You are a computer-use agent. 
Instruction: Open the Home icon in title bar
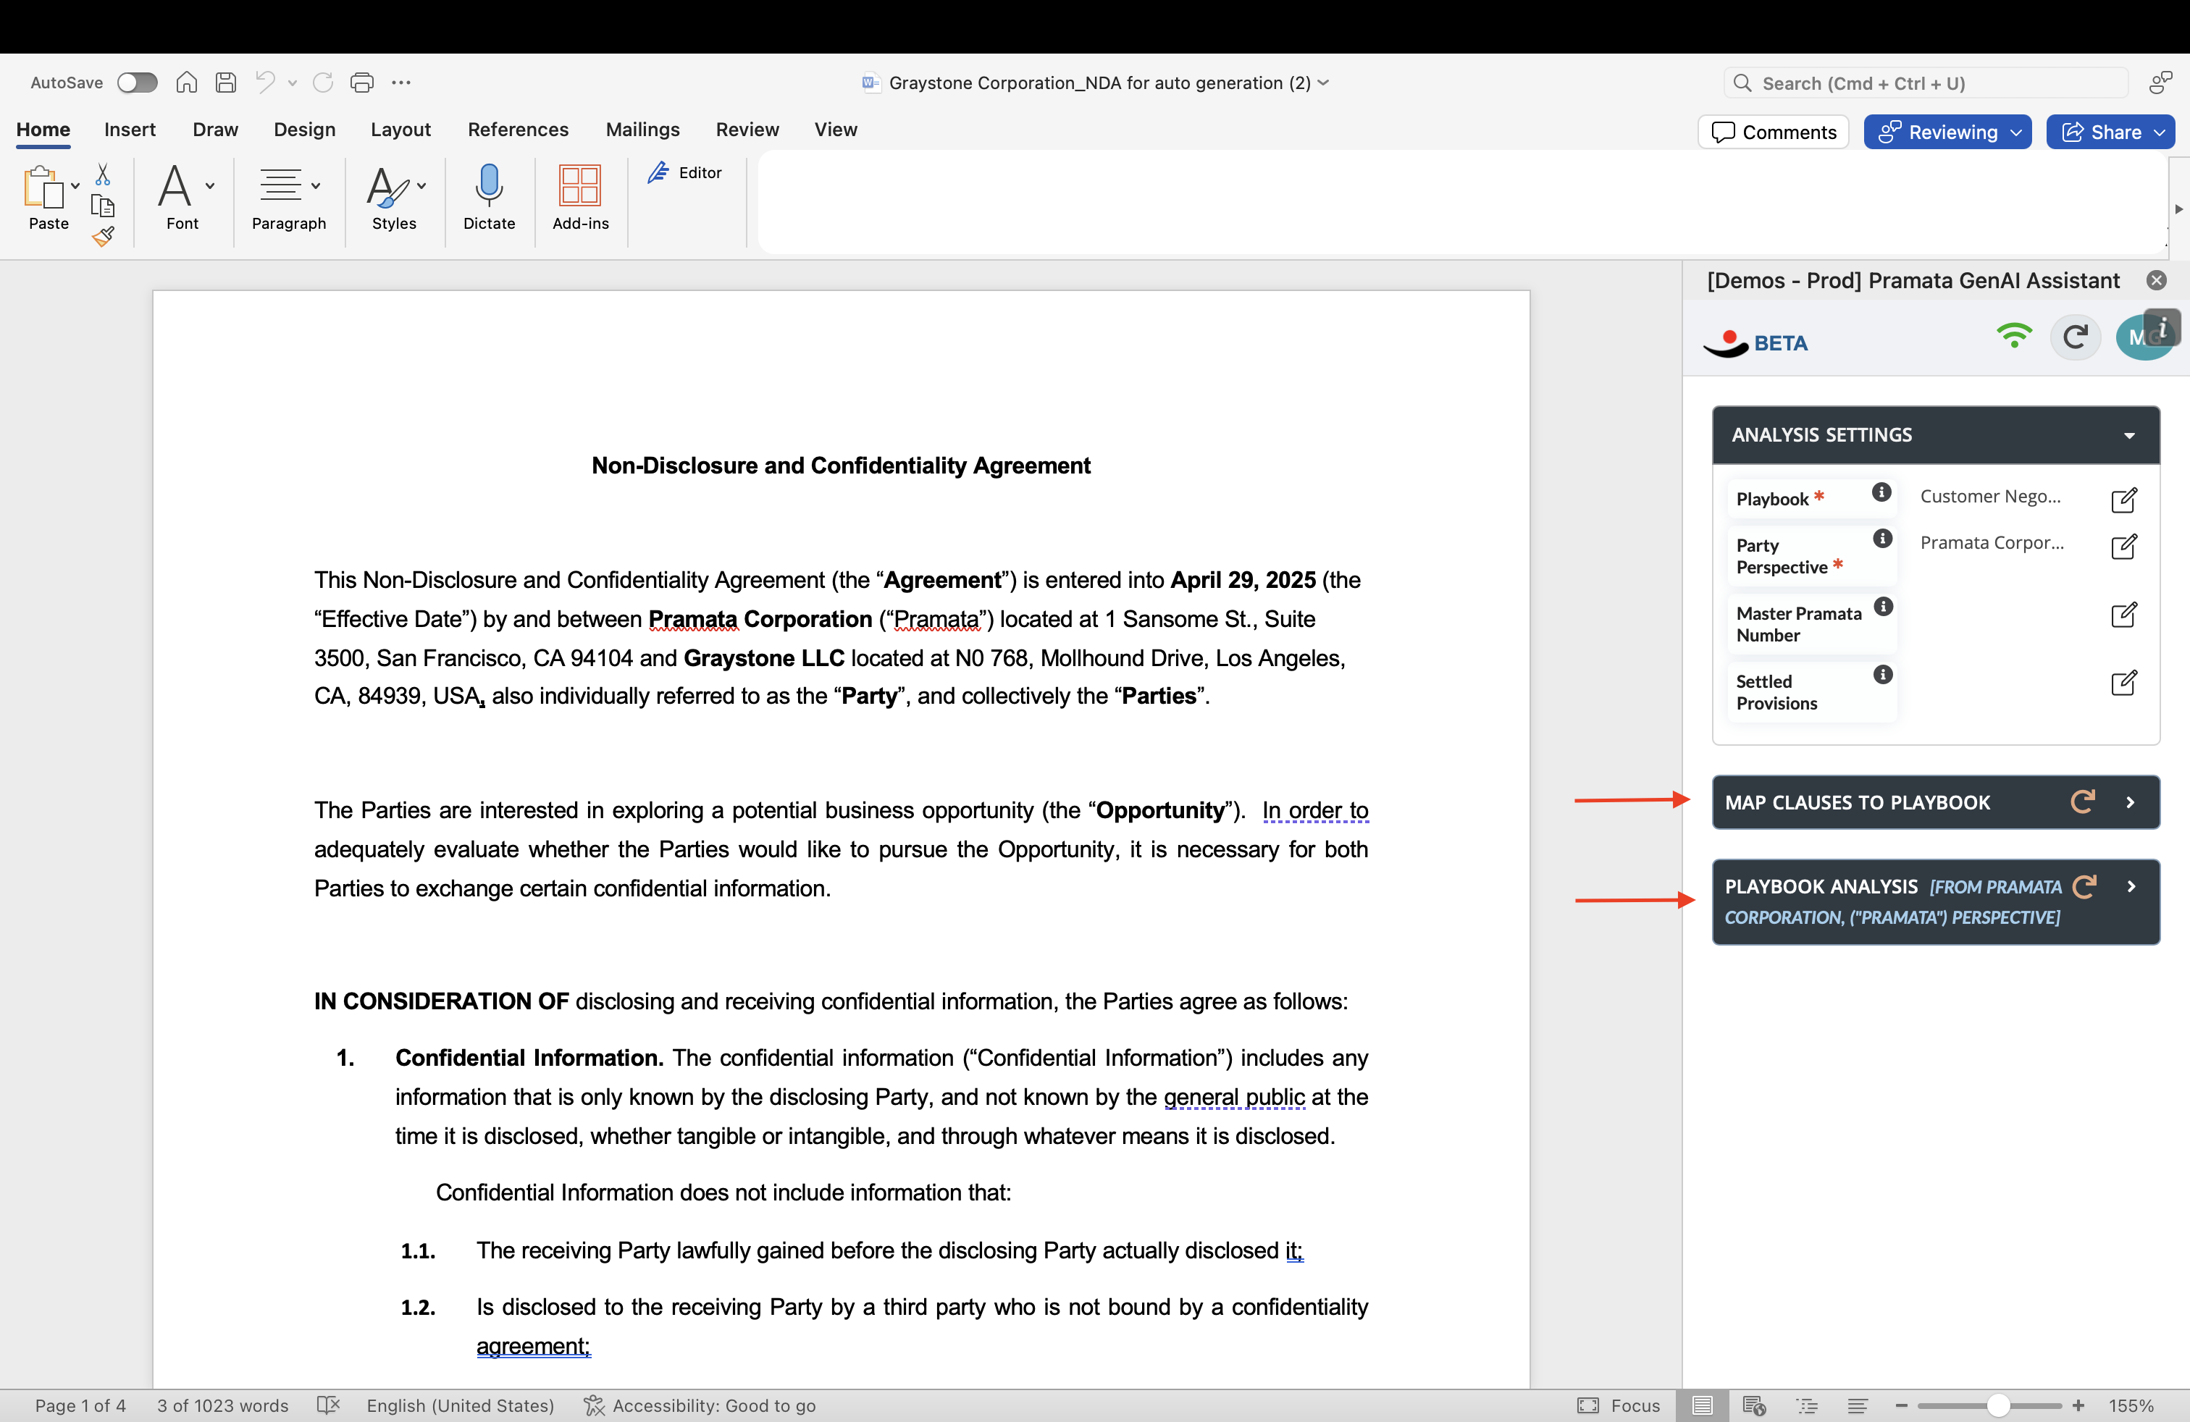[x=187, y=83]
